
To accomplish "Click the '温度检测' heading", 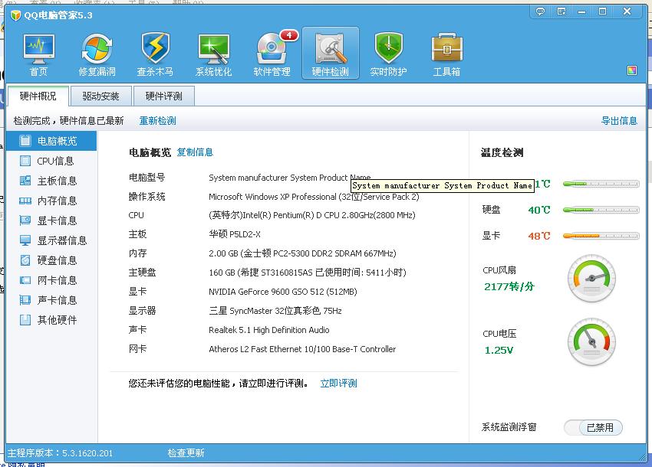I will tap(502, 153).
